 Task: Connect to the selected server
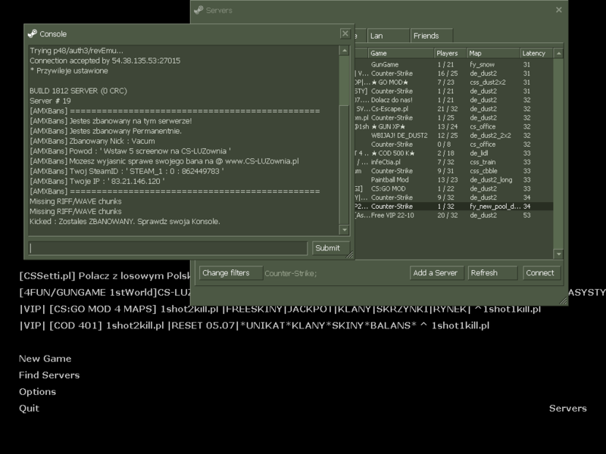tap(540, 273)
